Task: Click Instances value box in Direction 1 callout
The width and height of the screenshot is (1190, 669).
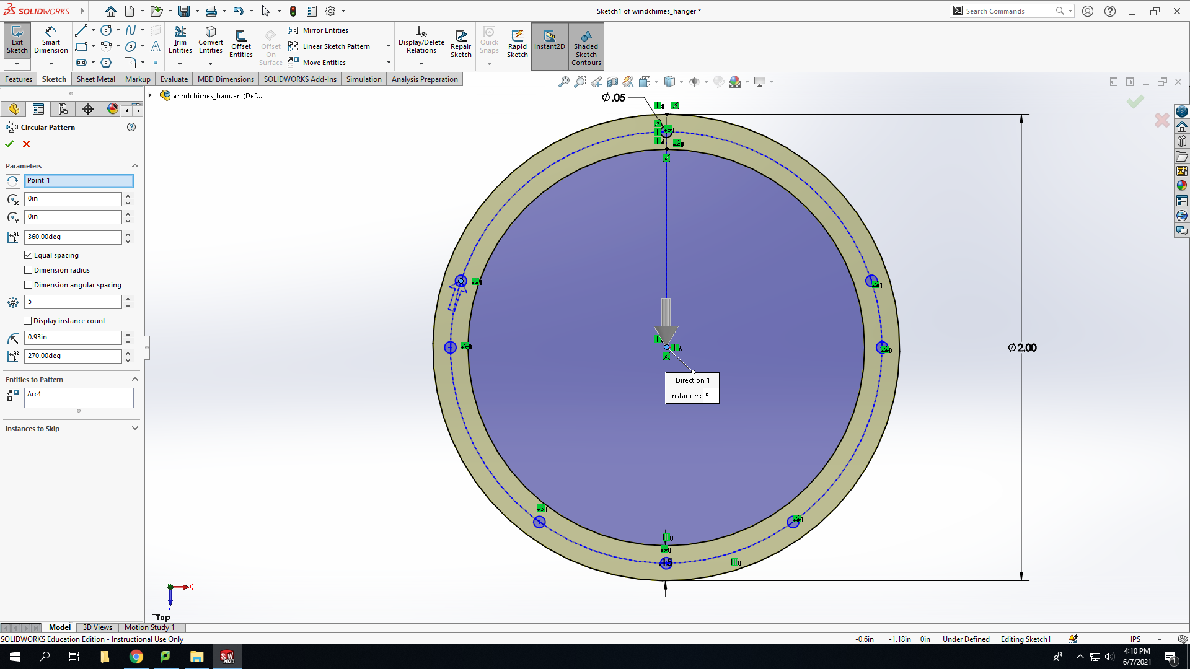Action: click(x=710, y=396)
